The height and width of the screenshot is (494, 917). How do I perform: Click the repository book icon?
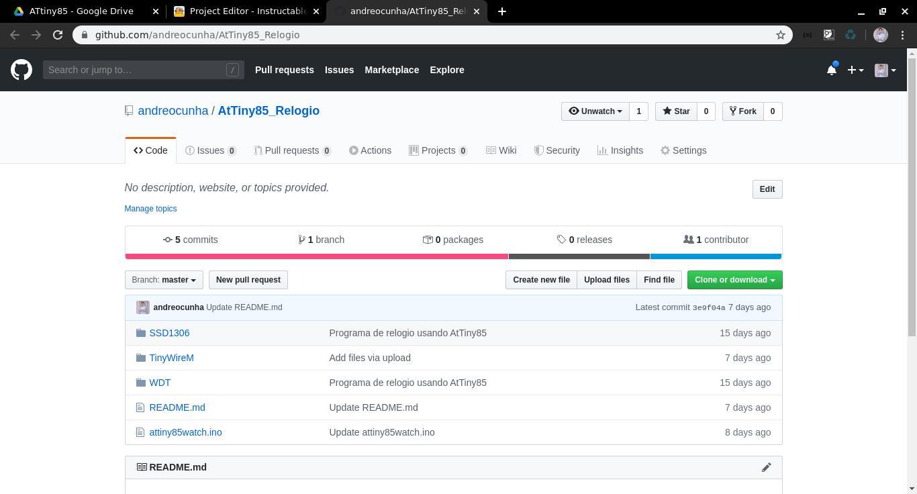(129, 111)
